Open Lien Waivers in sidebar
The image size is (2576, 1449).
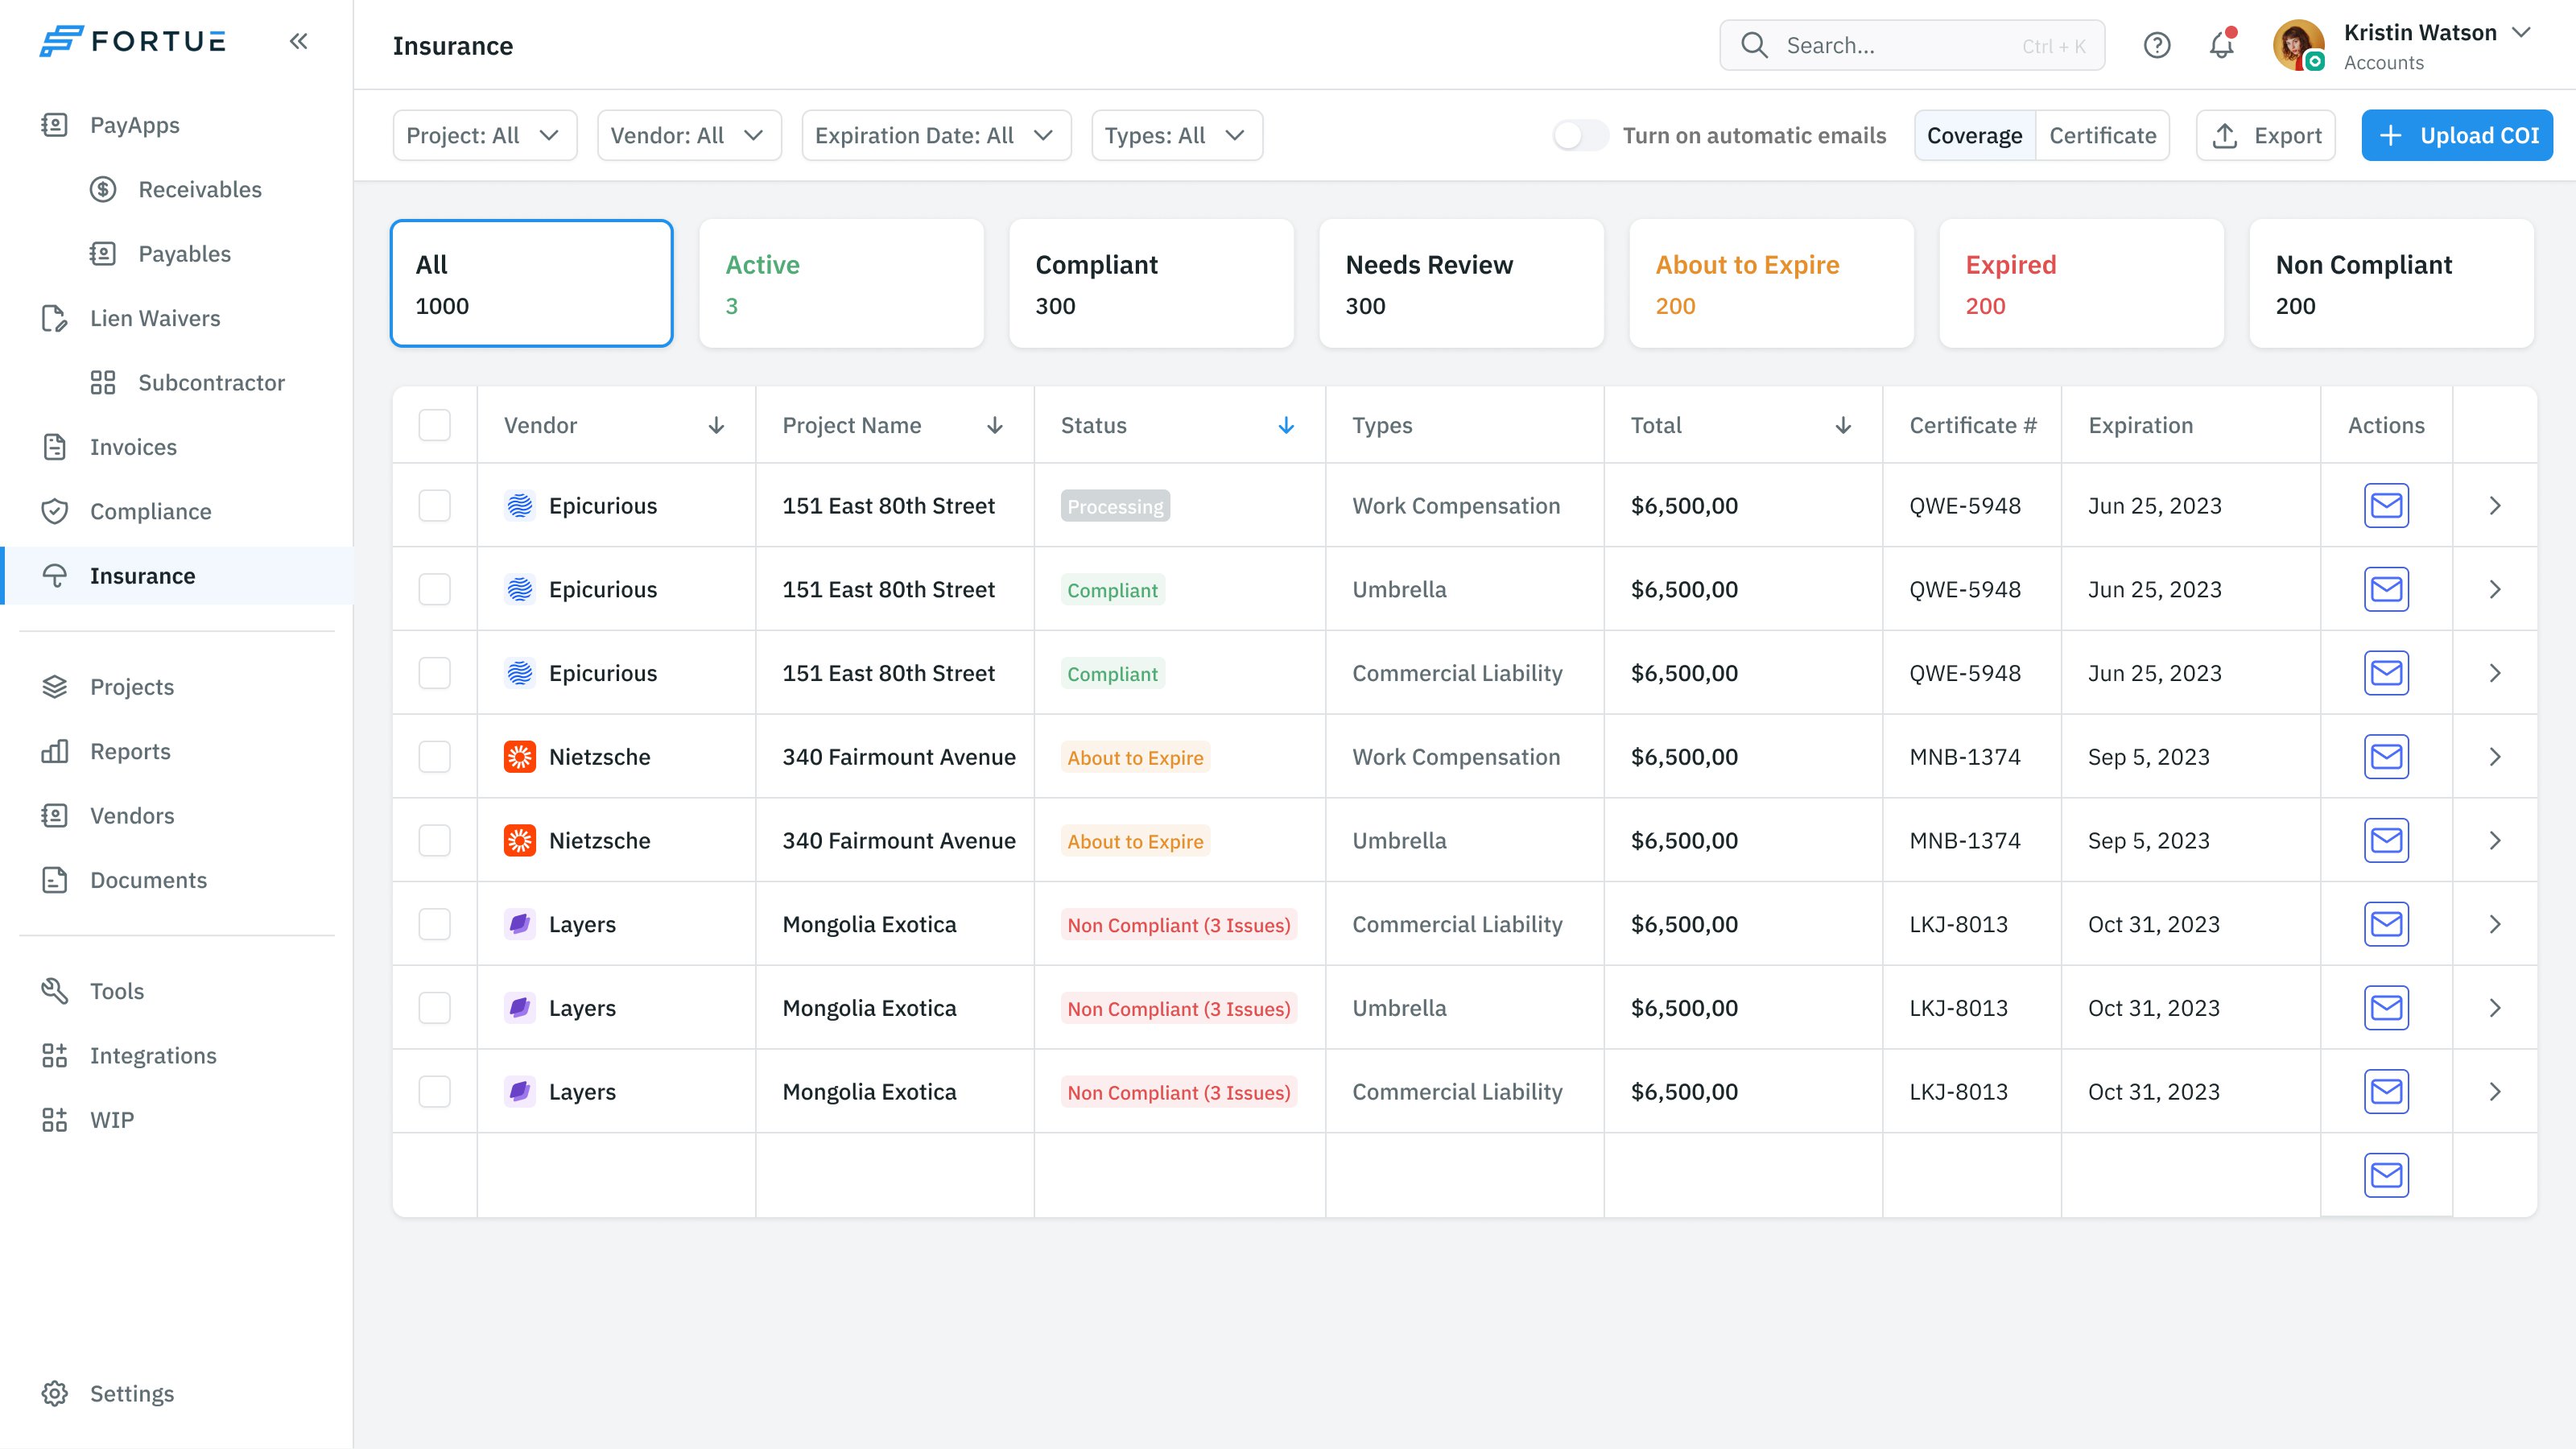155,318
